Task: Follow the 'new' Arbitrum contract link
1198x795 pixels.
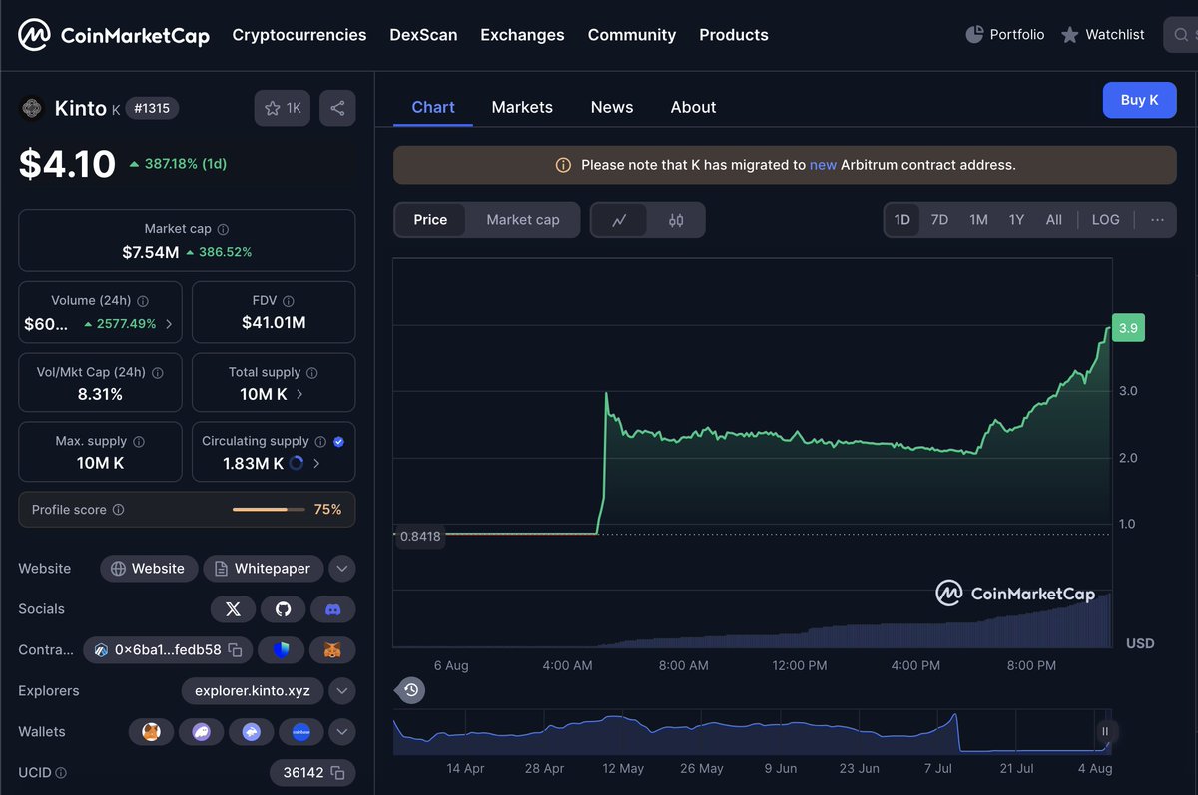Action: coord(823,165)
